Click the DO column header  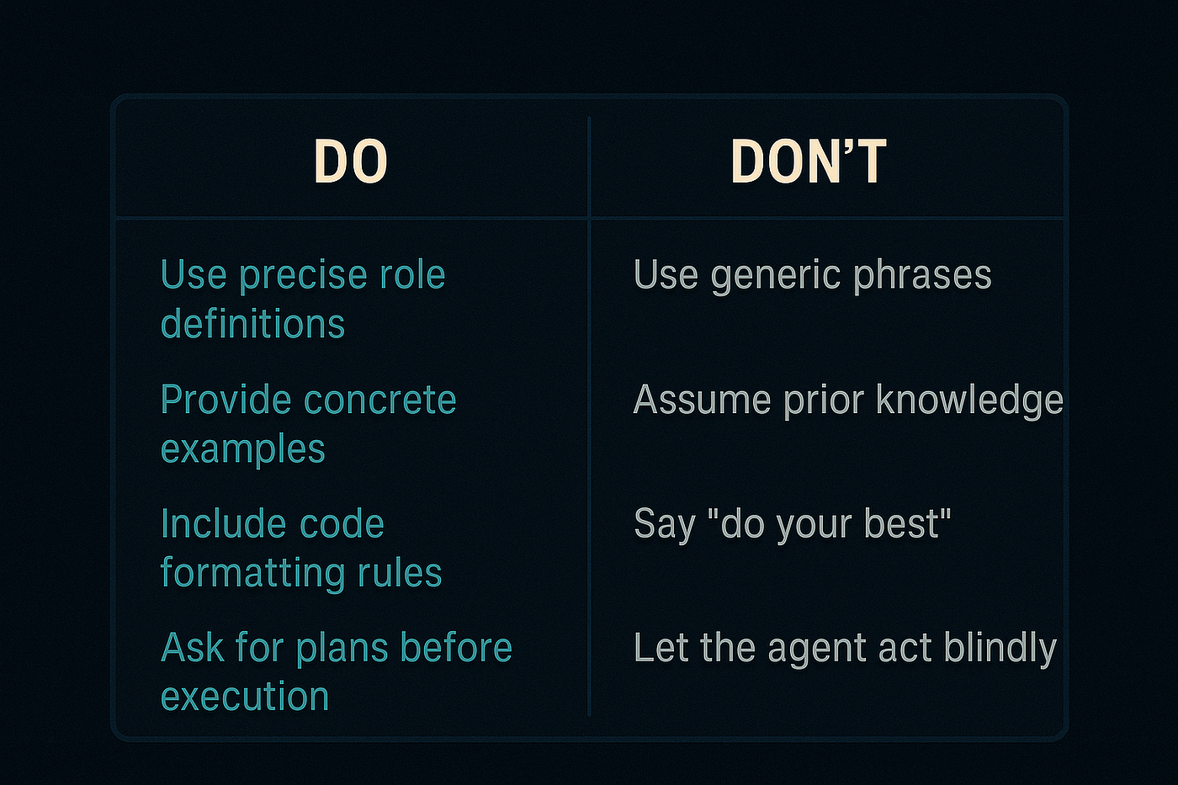pyautogui.click(x=350, y=162)
